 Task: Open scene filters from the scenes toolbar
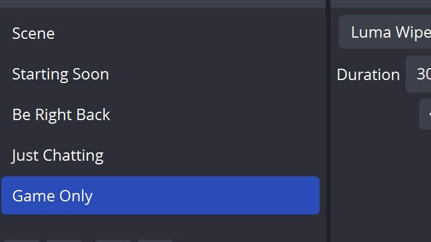[x=113, y=240]
